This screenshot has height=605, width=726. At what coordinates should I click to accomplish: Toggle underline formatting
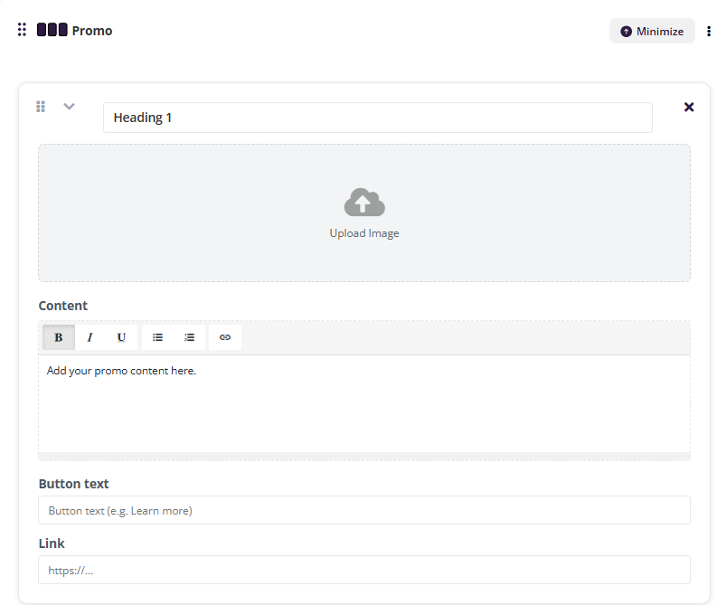121,337
